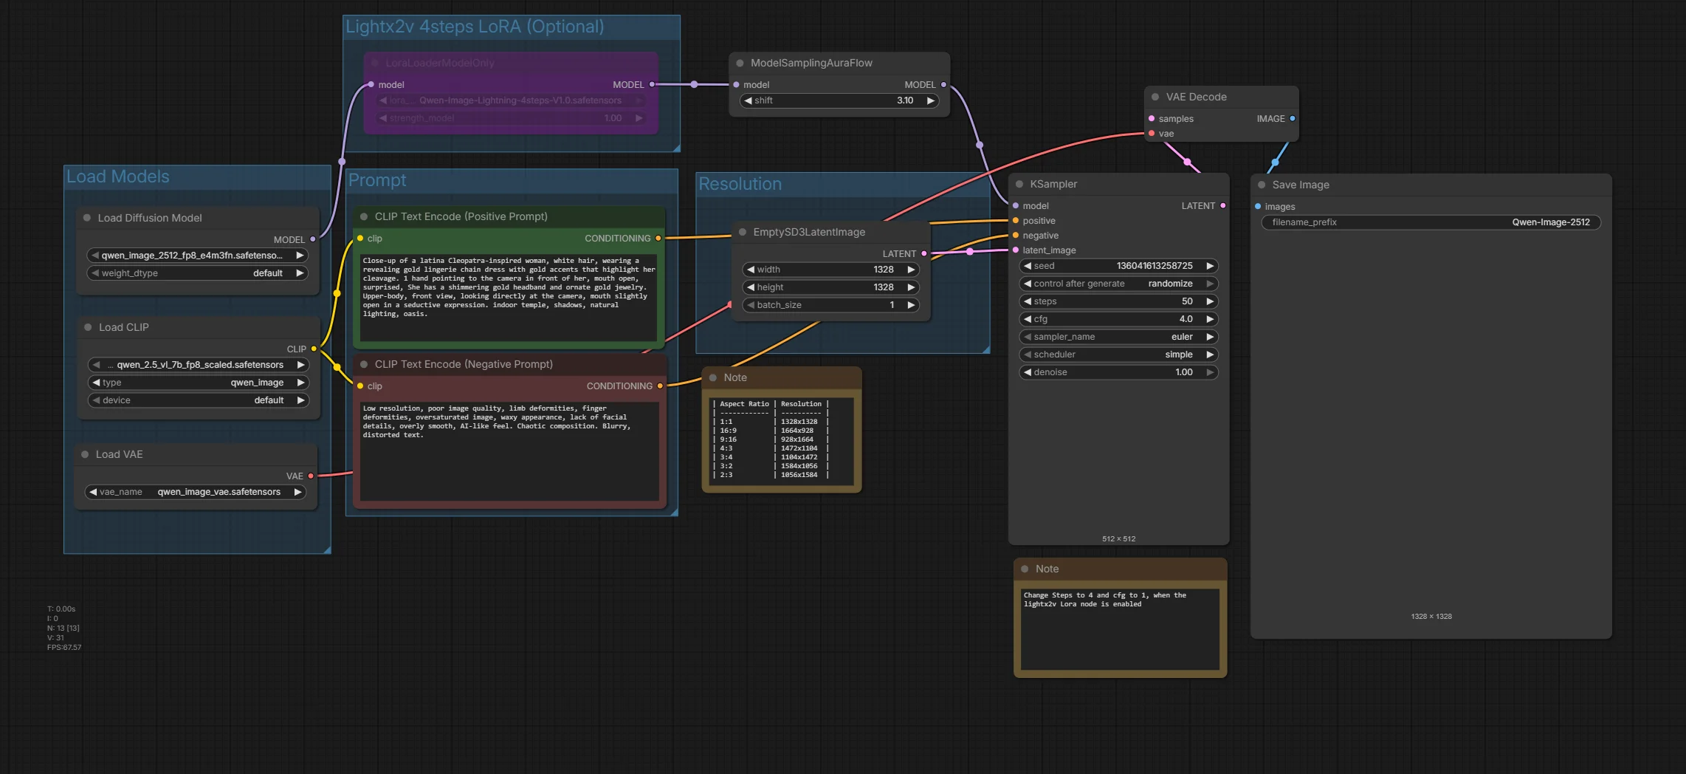
Task: Click the IMAGE output port on VAE Decode
Action: click(x=1293, y=118)
